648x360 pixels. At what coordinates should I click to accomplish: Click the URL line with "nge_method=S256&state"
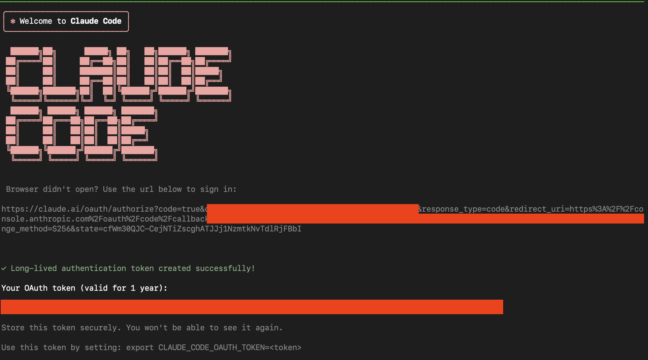[x=151, y=229]
